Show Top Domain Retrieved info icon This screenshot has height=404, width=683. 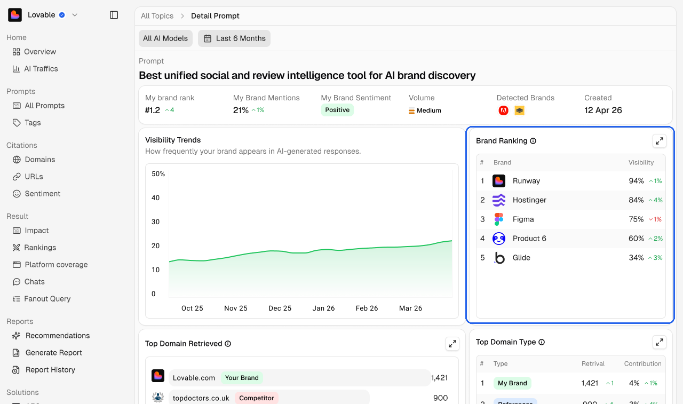click(x=228, y=344)
